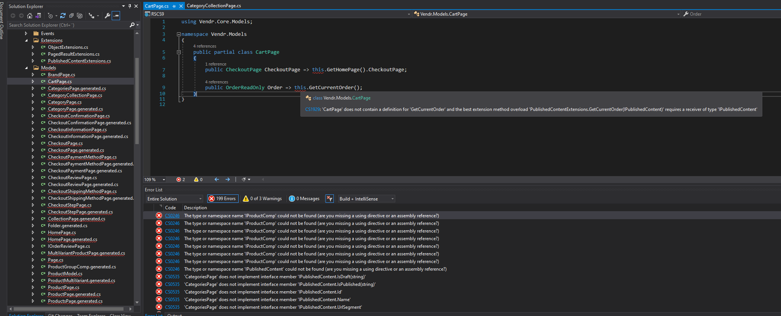Open Properties wrench icon in Solution Explorer

coord(107,16)
